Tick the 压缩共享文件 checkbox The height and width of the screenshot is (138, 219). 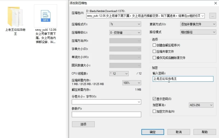pyautogui.click(x=154, y=51)
